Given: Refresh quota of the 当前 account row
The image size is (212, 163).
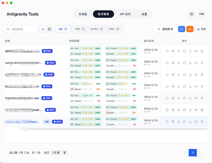Looking at the screenshot, I should click(185, 122).
